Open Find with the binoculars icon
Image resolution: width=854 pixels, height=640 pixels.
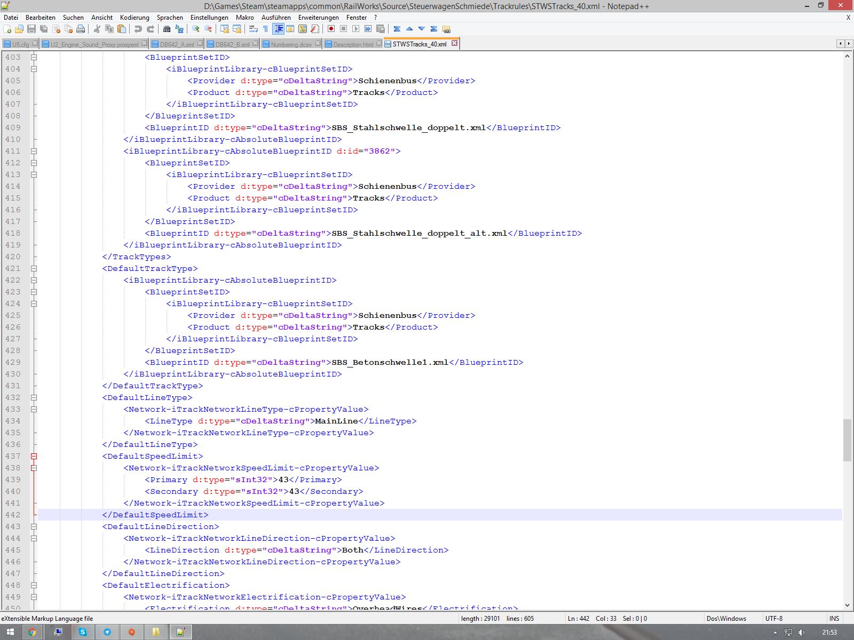(167, 29)
